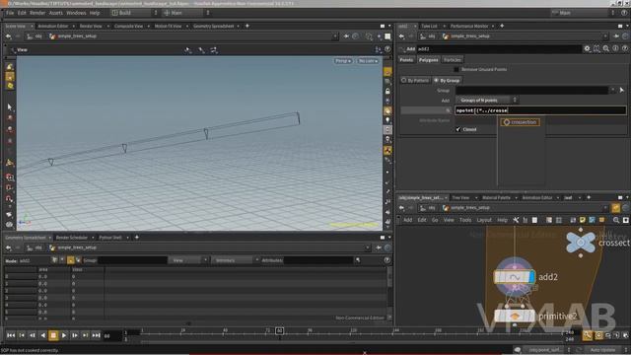This screenshot has height=355, width=631.
Task: Jump to the last frame button on the playbar
Action: click(97, 335)
